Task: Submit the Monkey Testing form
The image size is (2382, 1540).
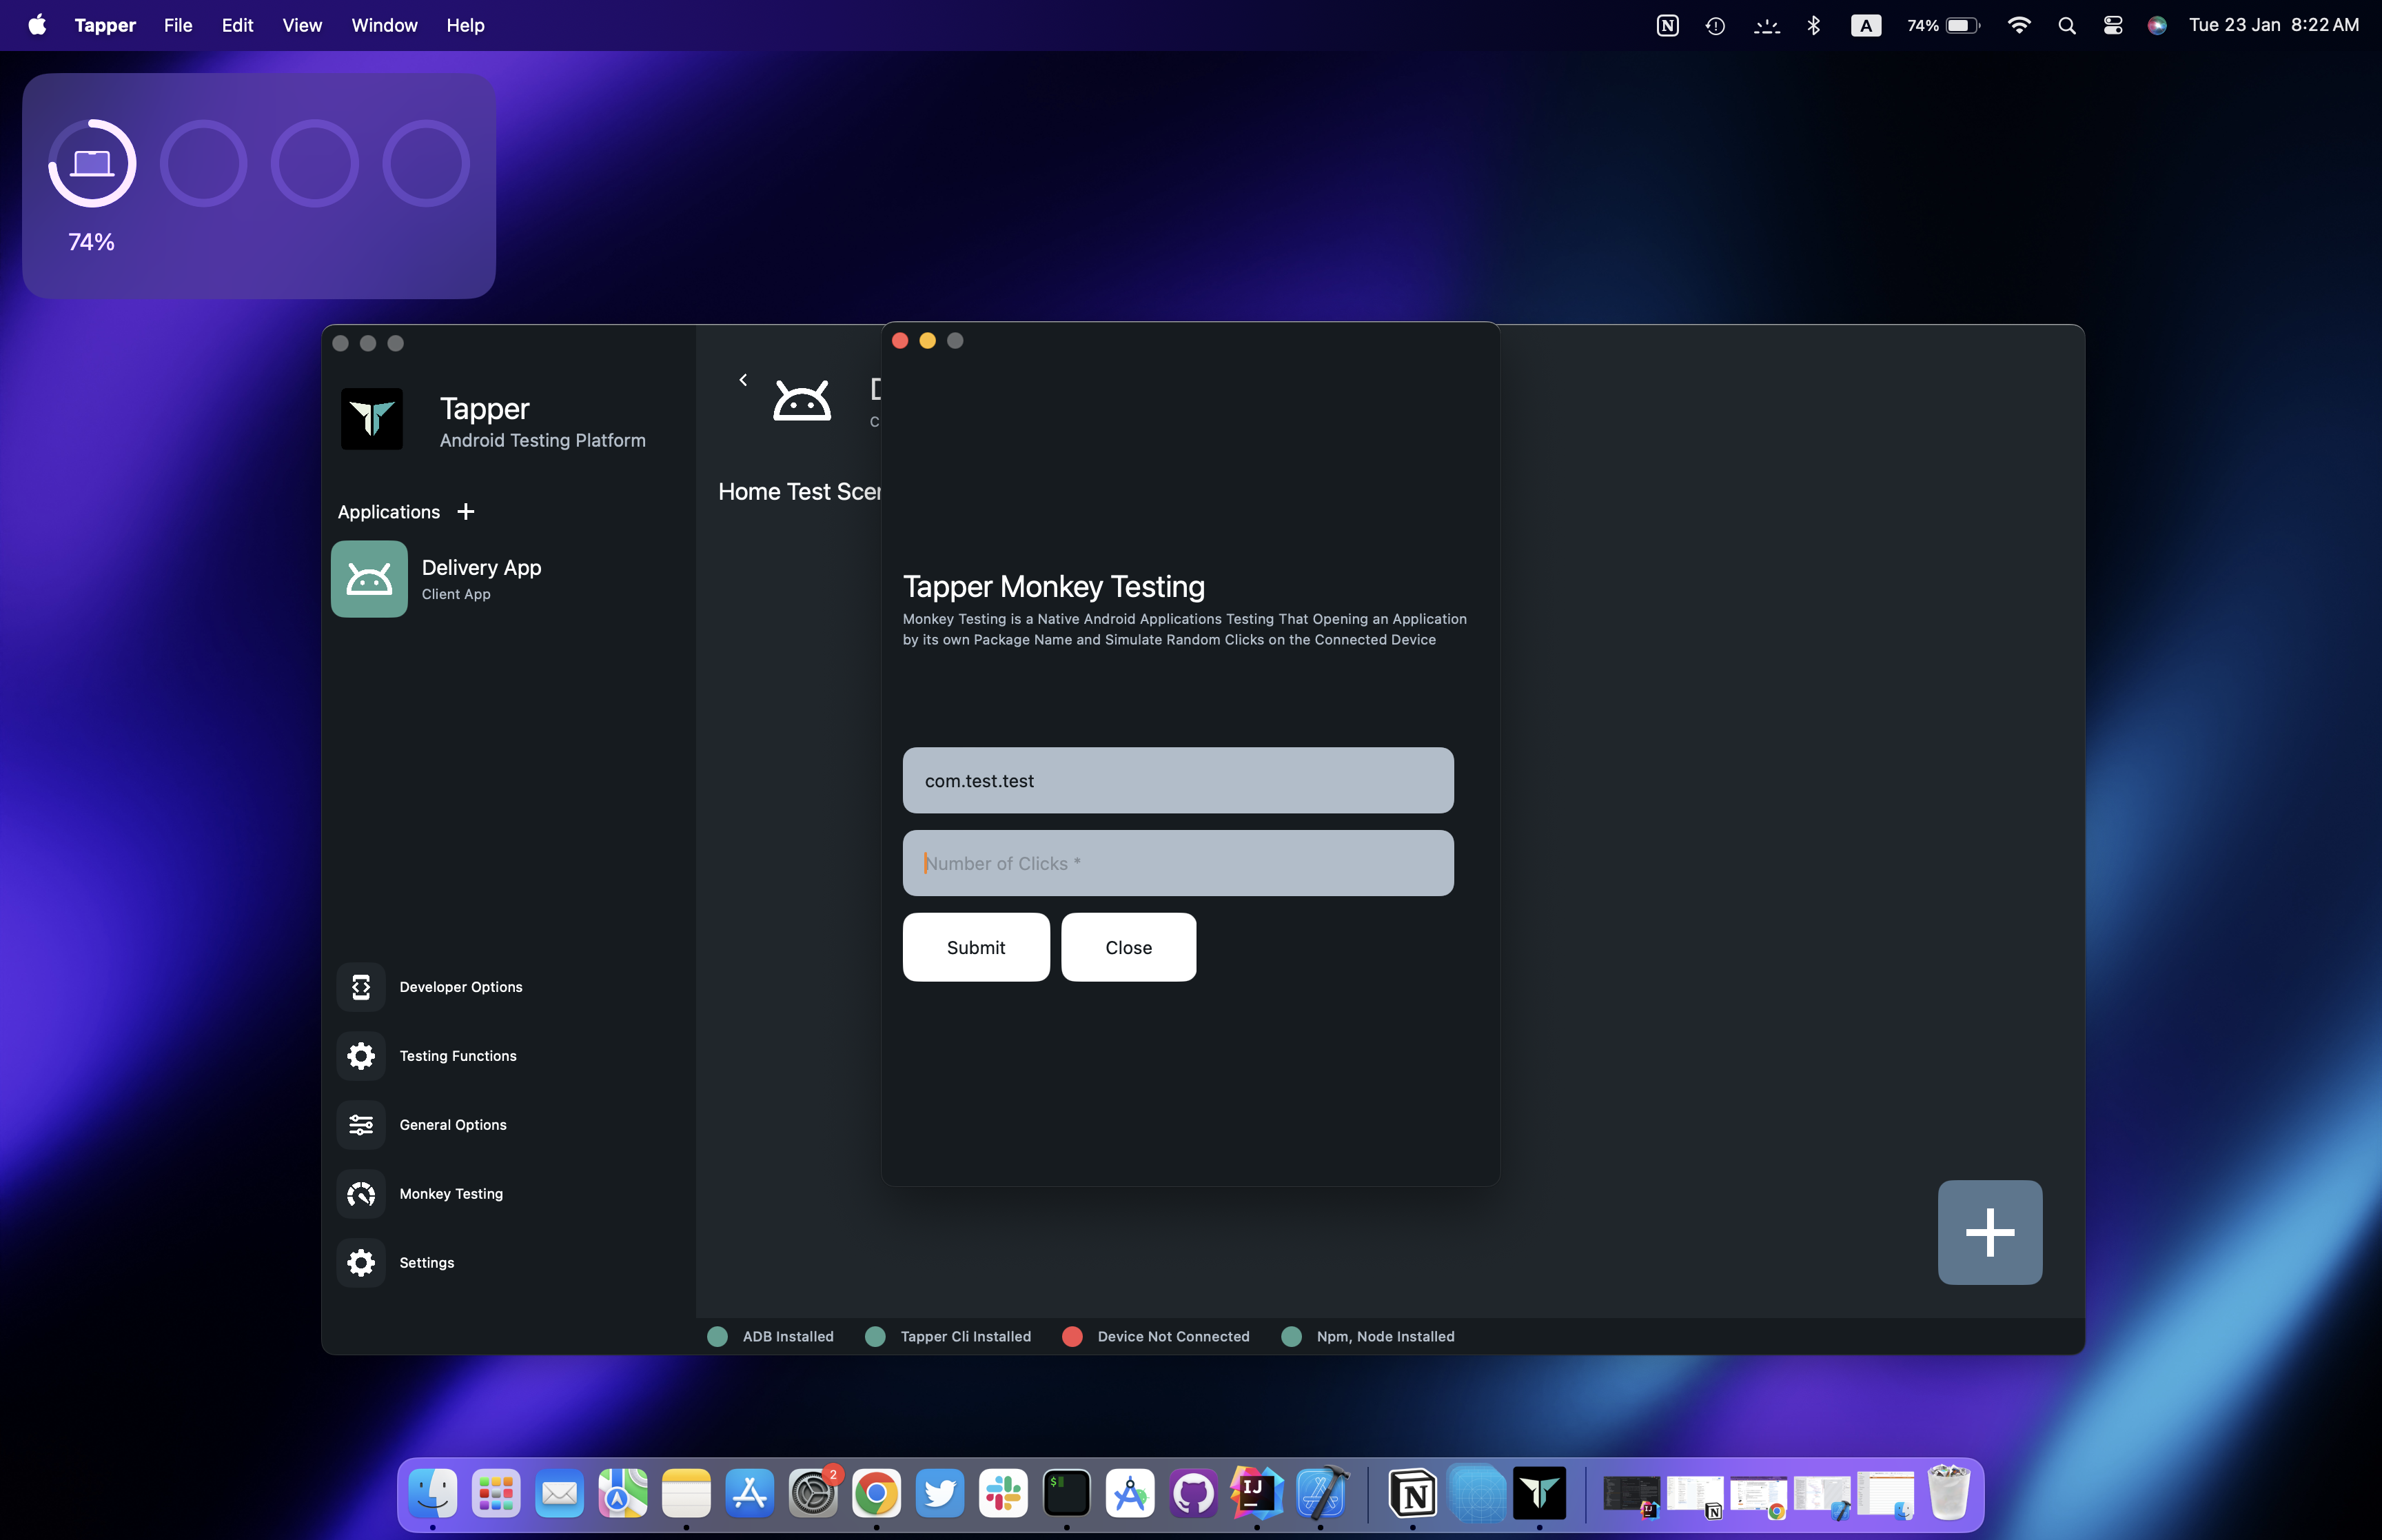Action: point(975,947)
